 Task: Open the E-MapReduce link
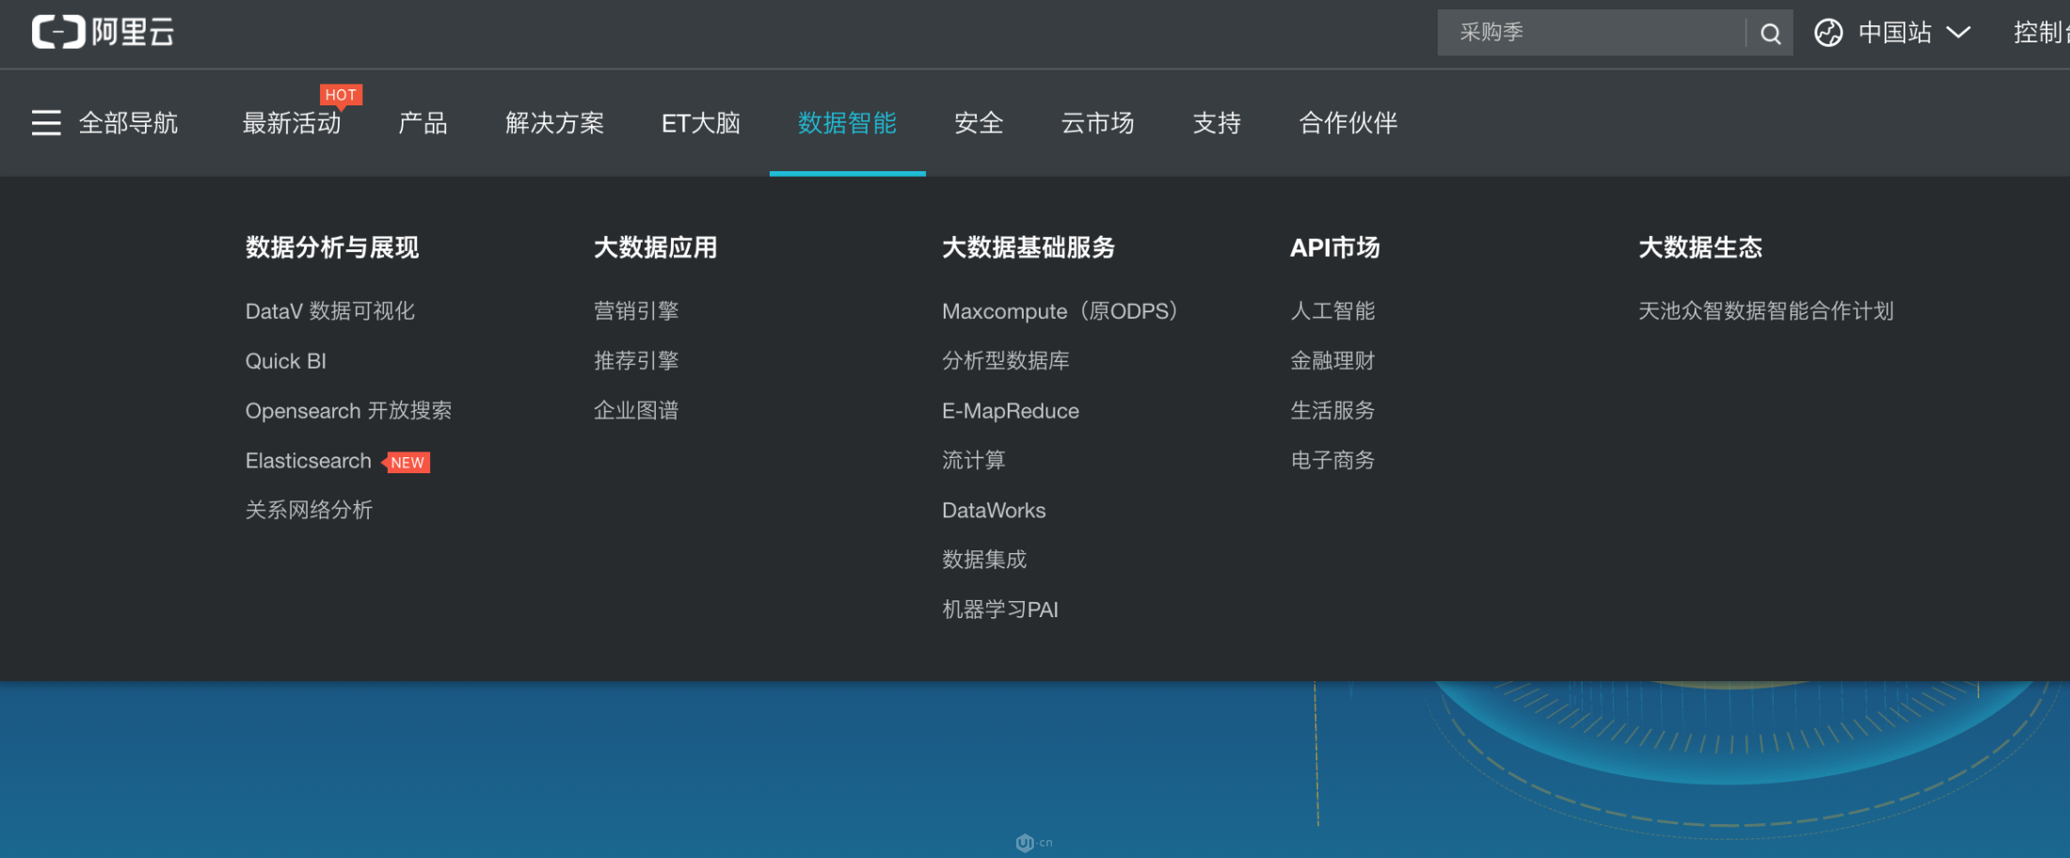pyautogui.click(x=1011, y=411)
